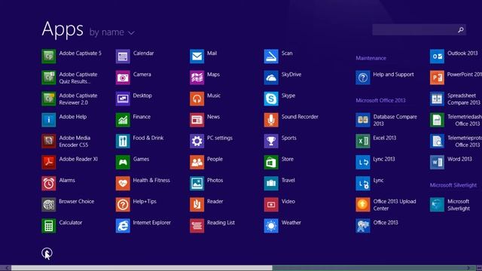Open Office 2013 Upload Center
482x271 pixels.
tap(386, 205)
